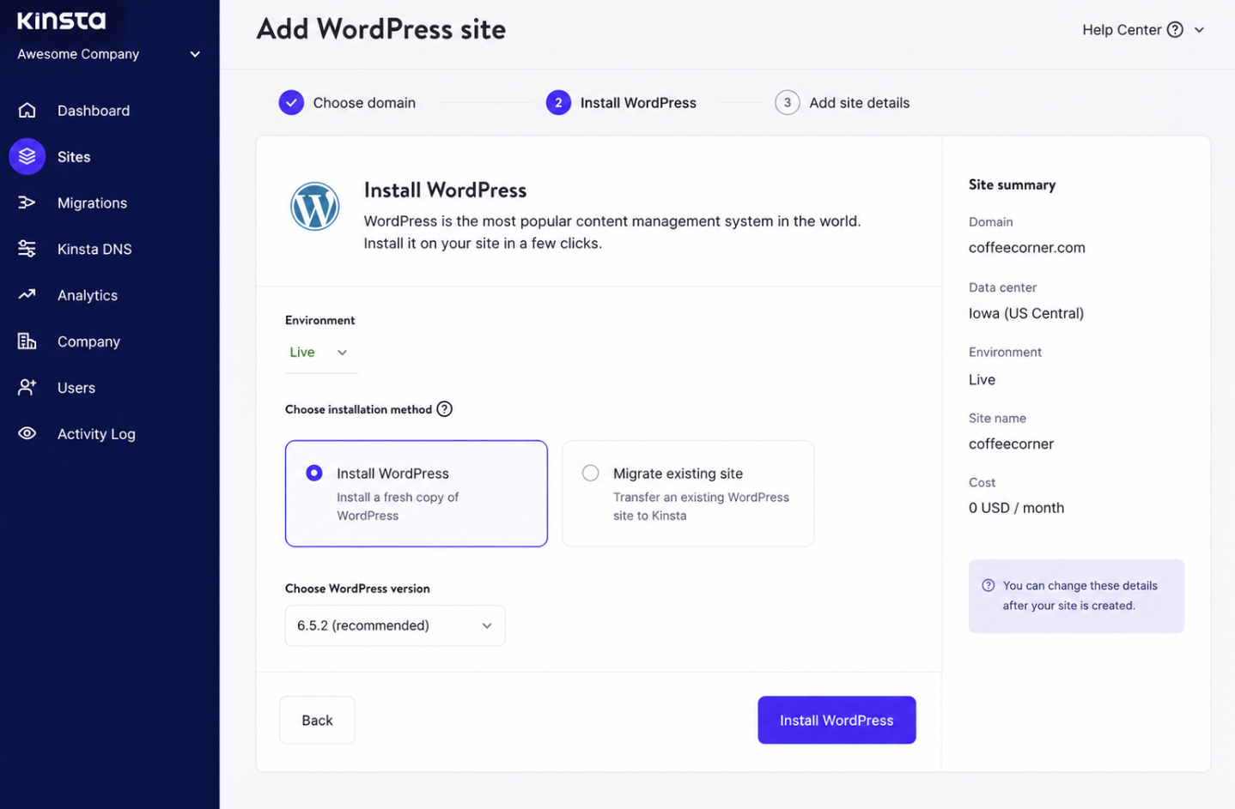The image size is (1235, 809).
Task: Open Kinsta DNS menu item
Action: click(94, 250)
